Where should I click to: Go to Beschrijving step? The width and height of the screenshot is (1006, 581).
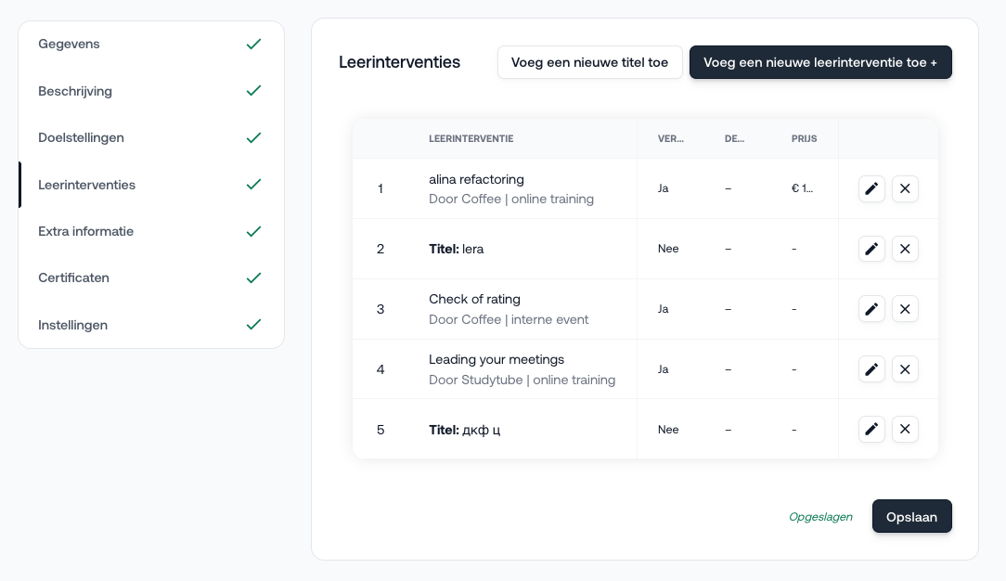tap(75, 91)
